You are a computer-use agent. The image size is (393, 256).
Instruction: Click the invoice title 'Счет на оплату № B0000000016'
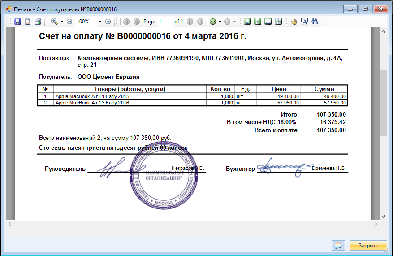tap(105, 36)
